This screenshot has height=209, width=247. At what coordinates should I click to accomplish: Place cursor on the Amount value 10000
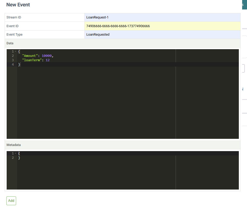47,56
